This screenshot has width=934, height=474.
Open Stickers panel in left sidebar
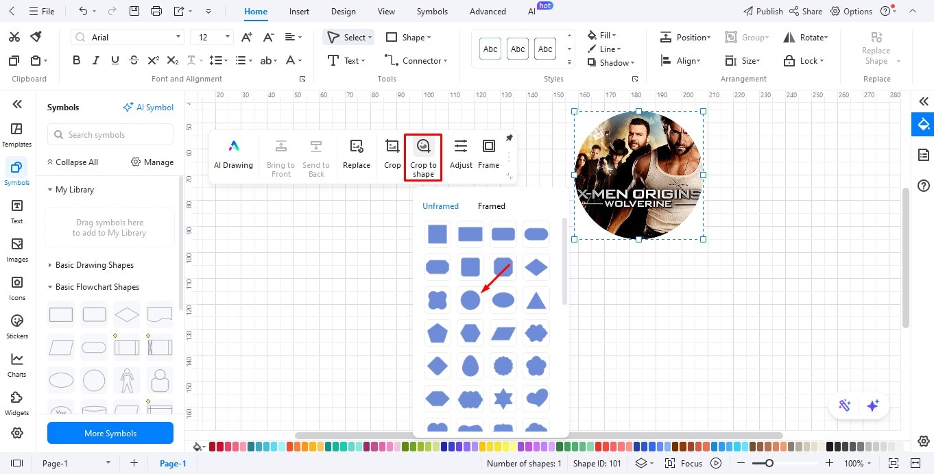click(x=17, y=327)
